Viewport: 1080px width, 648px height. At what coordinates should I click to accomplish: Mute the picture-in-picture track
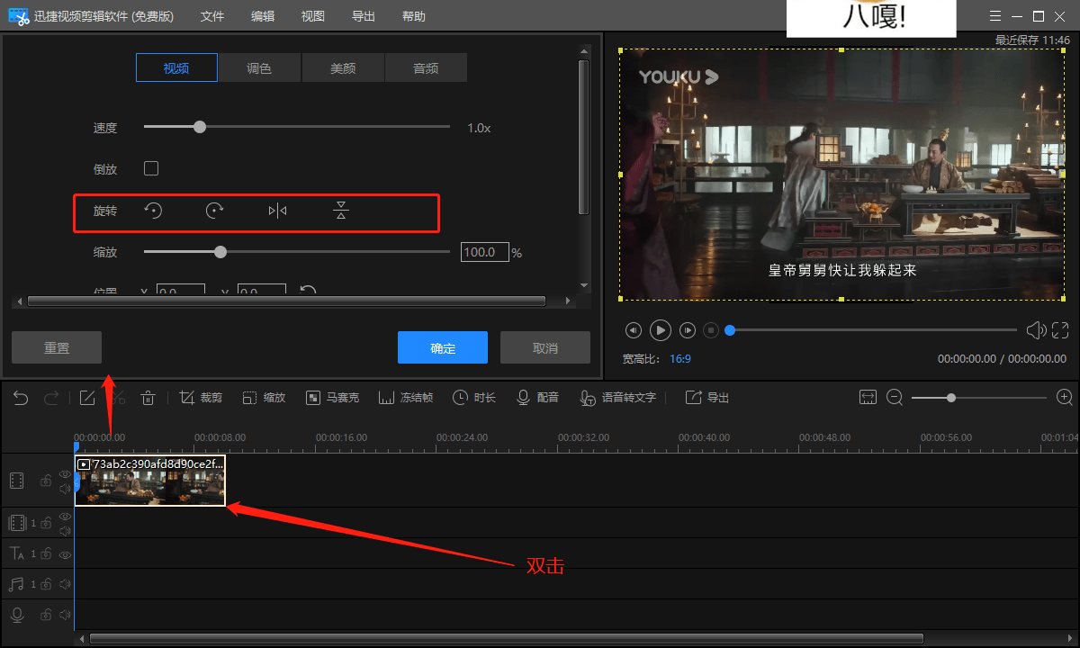tap(65, 530)
